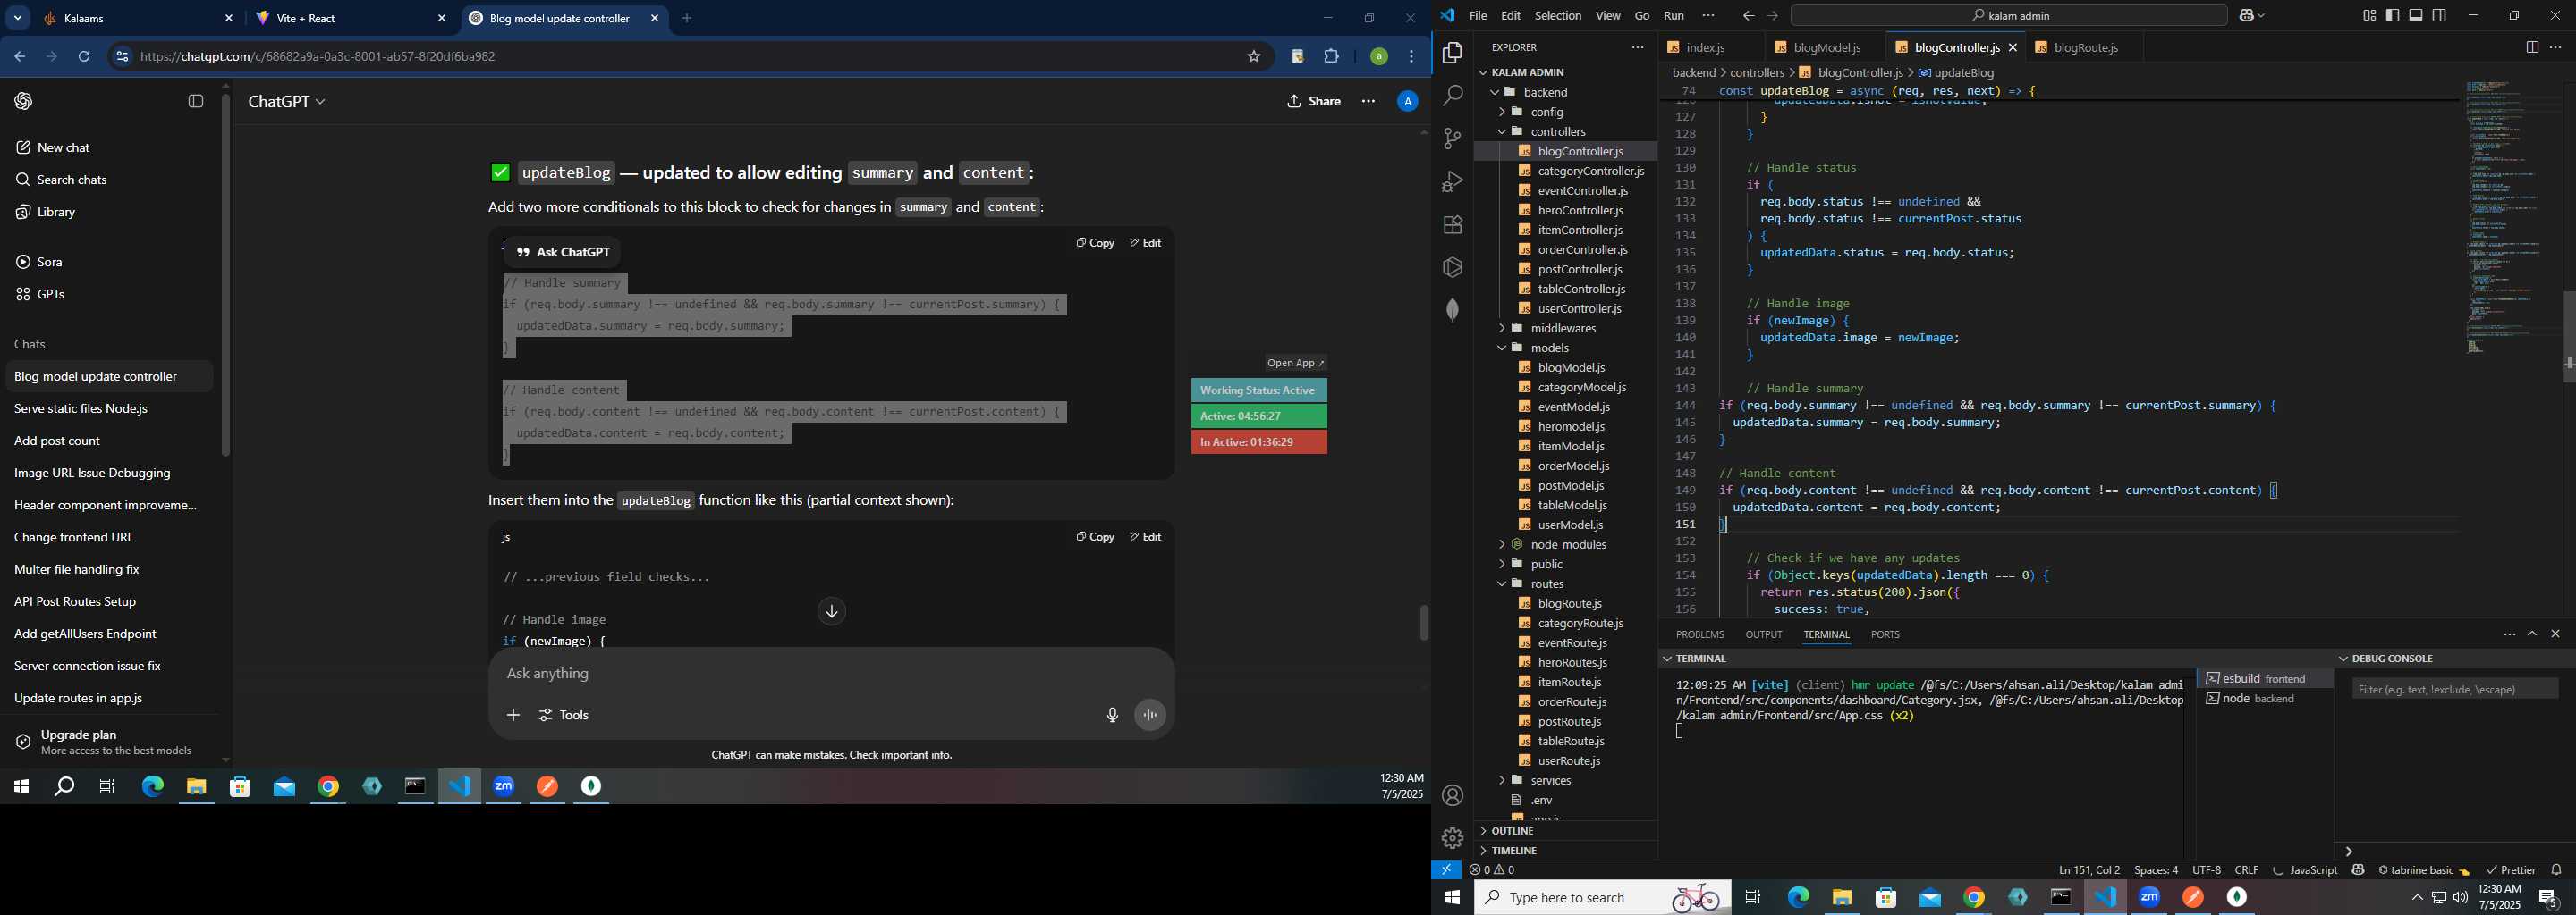Copy the first code block
This screenshot has width=2576, height=915.
(x=1095, y=243)
